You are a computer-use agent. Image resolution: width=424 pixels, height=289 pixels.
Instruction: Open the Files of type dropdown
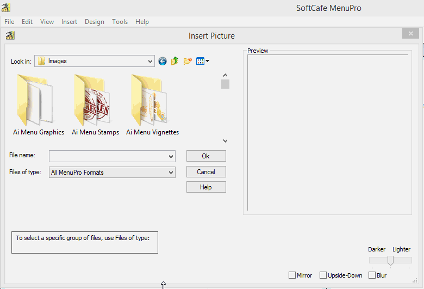(112, 173)
